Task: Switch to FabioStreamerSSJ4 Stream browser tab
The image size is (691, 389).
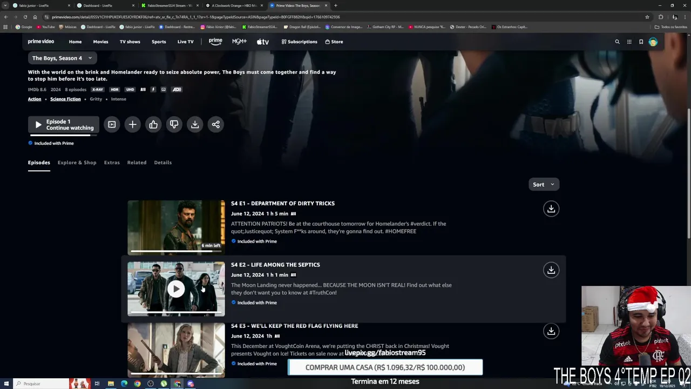Action: (x=170, y=5)
